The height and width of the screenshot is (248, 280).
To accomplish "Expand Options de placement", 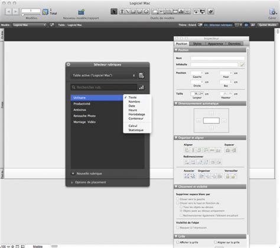I will (72, 182).
